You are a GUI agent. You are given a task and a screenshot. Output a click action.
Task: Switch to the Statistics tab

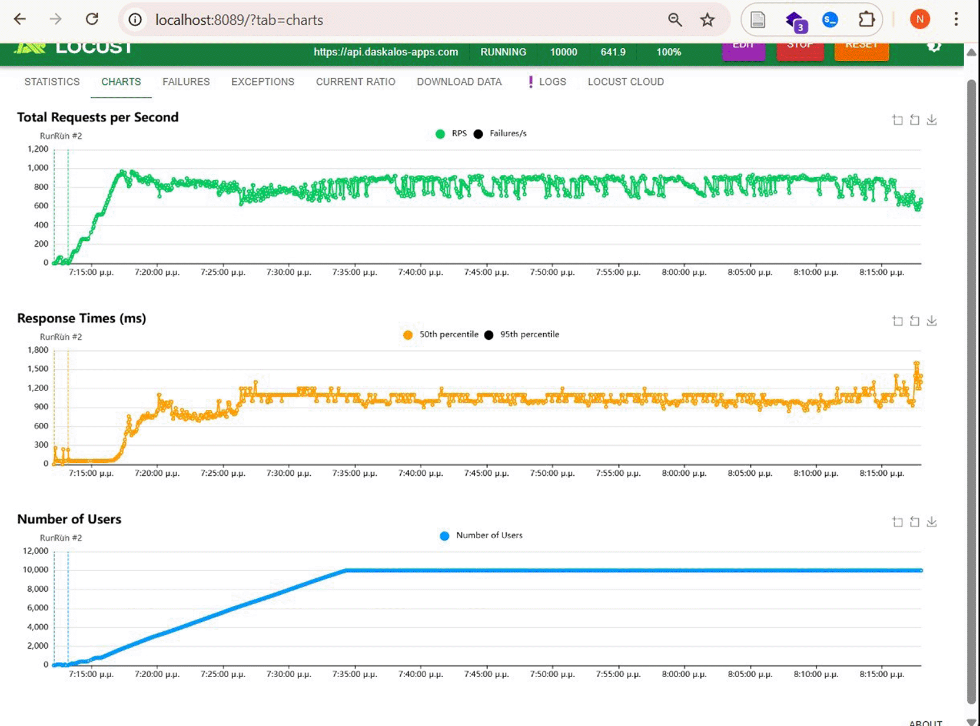(x=52, y=82)
